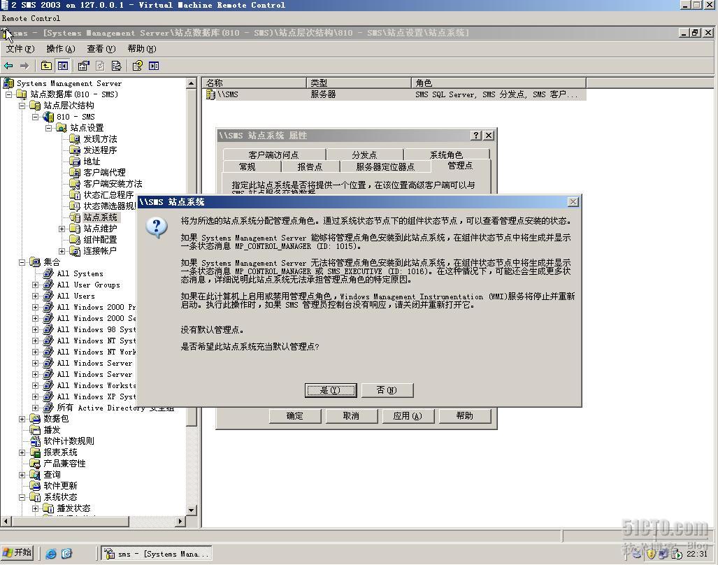Select the 站点系统 tree node

click(x=100, y=217)
